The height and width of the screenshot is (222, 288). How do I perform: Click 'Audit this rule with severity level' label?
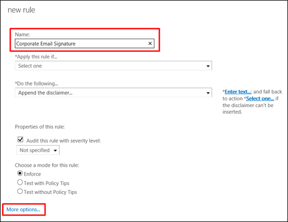tap(63, 141)
